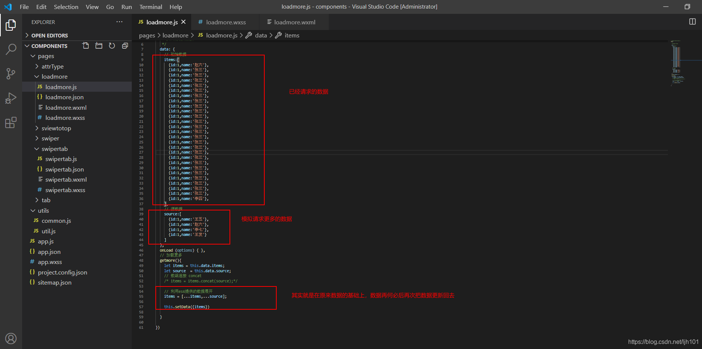
Task: Open the Source Control view icon
Action: [x=11, y=74]
